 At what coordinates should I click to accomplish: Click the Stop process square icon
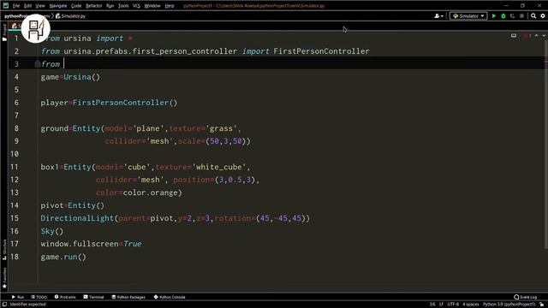click(521, 15)
